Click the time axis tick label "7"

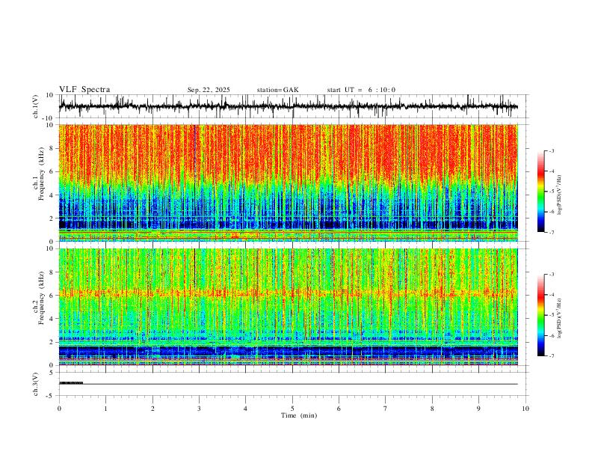[x=386, y=409]
